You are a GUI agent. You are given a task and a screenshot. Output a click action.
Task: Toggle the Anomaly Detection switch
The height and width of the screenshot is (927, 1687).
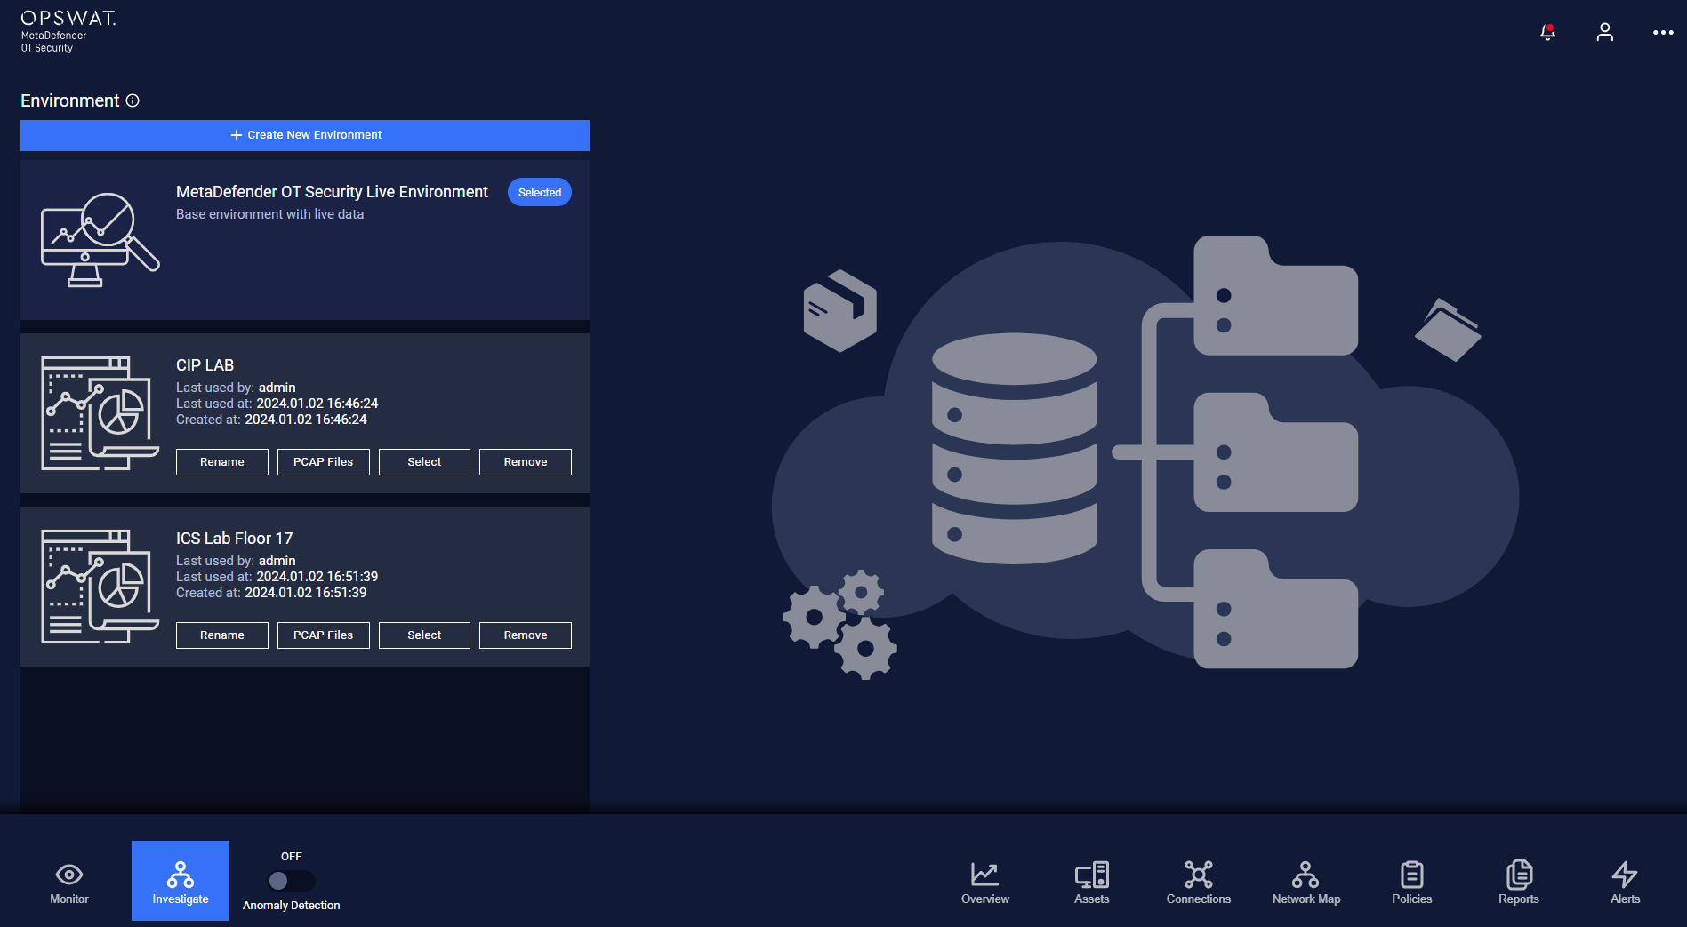pos(291,881)
